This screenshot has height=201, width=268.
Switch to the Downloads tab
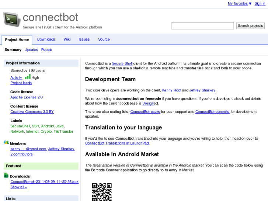(46, 39)
